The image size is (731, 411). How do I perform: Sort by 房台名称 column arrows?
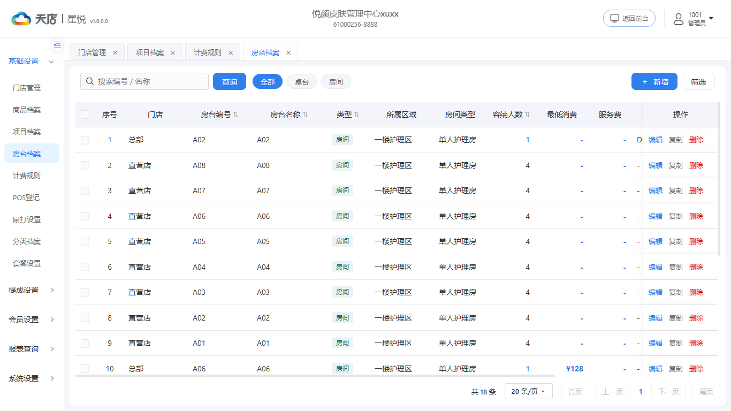point(306,115)
